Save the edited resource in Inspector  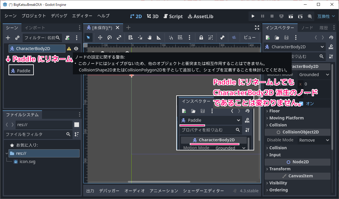[286, 37]
